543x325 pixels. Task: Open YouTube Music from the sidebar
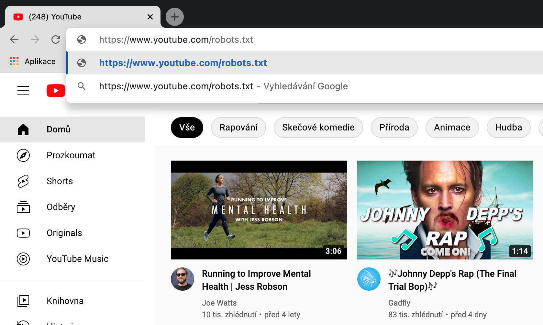[x=72, y=259]
